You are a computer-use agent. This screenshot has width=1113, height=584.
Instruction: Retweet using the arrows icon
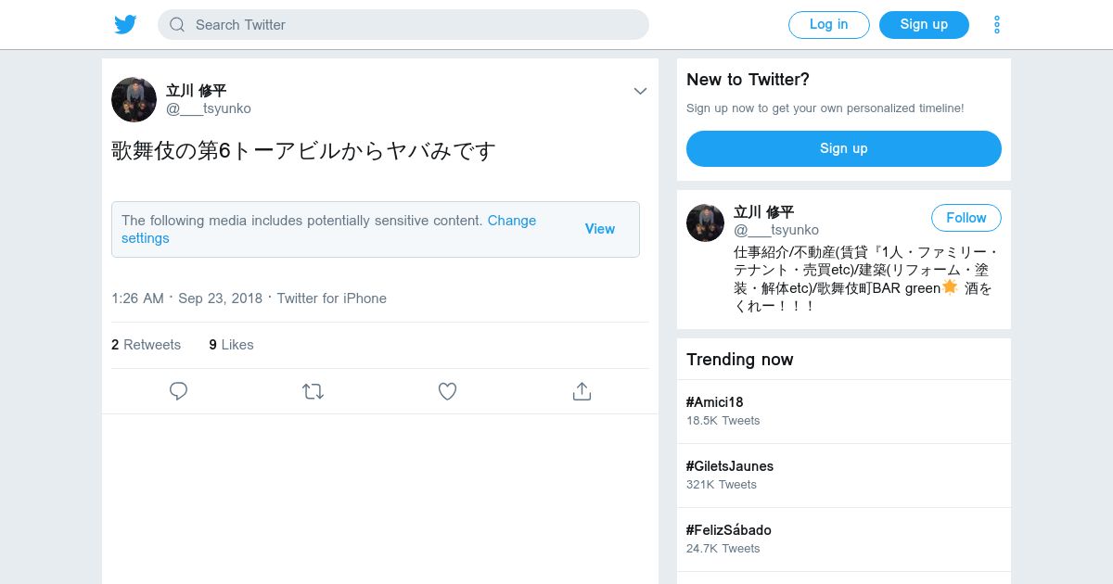point(313,391)
